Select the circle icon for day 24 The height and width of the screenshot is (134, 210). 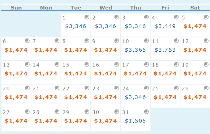pos(146,88)
